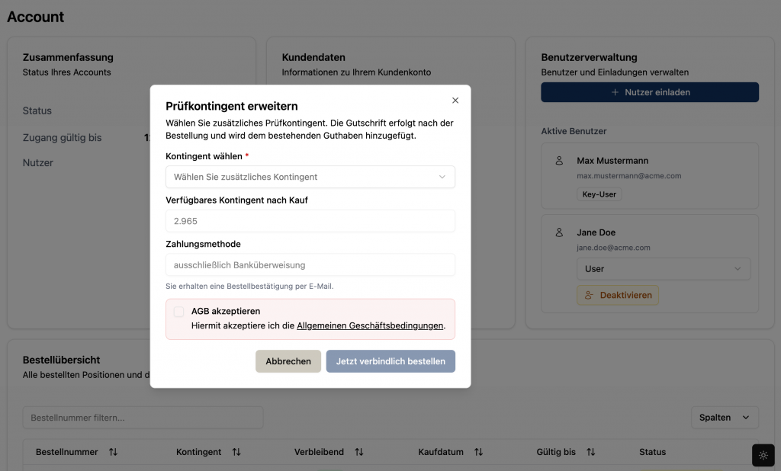Expand the Spalten column selector
Image resolution: width=781 pixels, height=471 pixels.
pos(724,418)
